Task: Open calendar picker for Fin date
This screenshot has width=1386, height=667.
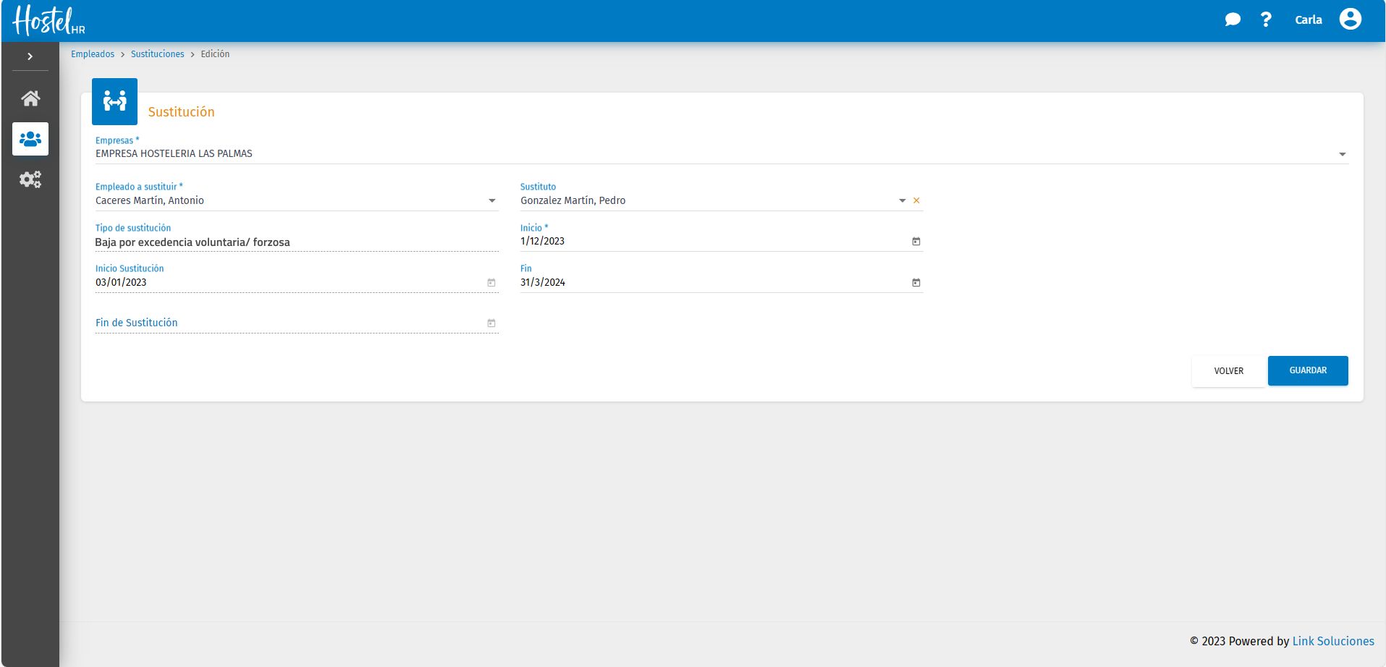Action: (x=916, y=283)
